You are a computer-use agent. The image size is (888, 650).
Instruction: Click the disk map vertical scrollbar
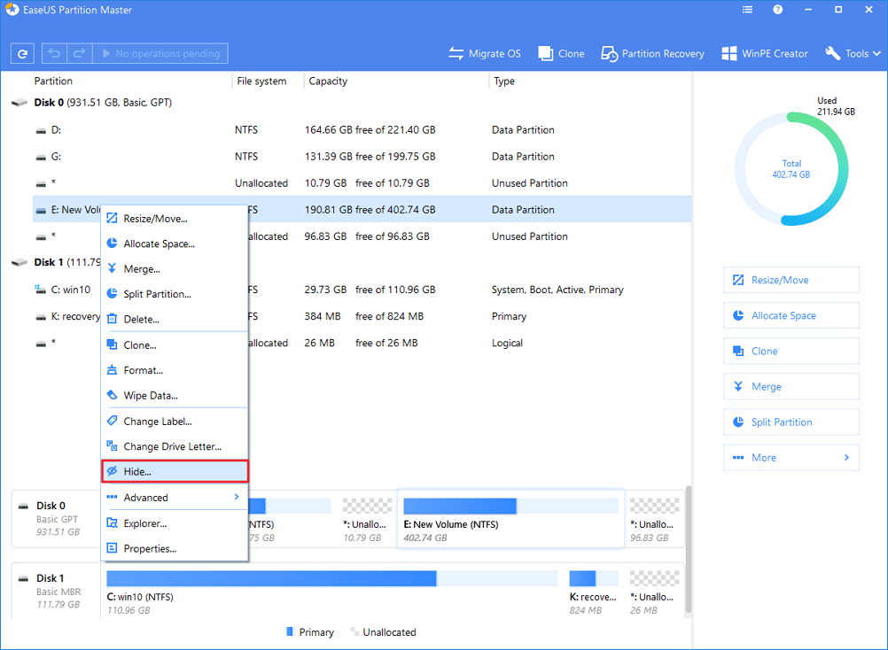(688, 549)
